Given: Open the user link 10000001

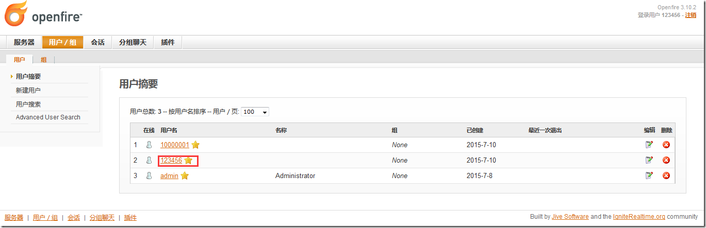Looking at the screenshot, I should (175, 145).
